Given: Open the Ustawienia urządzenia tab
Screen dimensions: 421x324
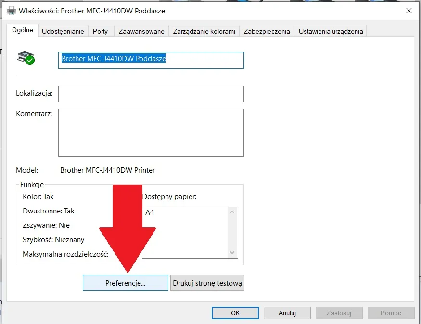Looking at the screenshot, I should 331,31.
